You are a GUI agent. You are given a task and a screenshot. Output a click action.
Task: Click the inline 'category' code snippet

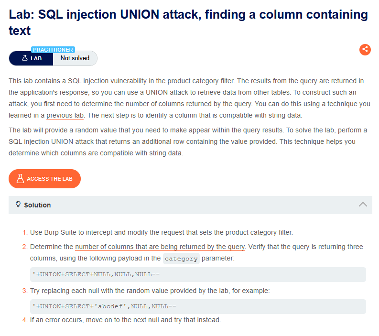click(x=181, y=259)
